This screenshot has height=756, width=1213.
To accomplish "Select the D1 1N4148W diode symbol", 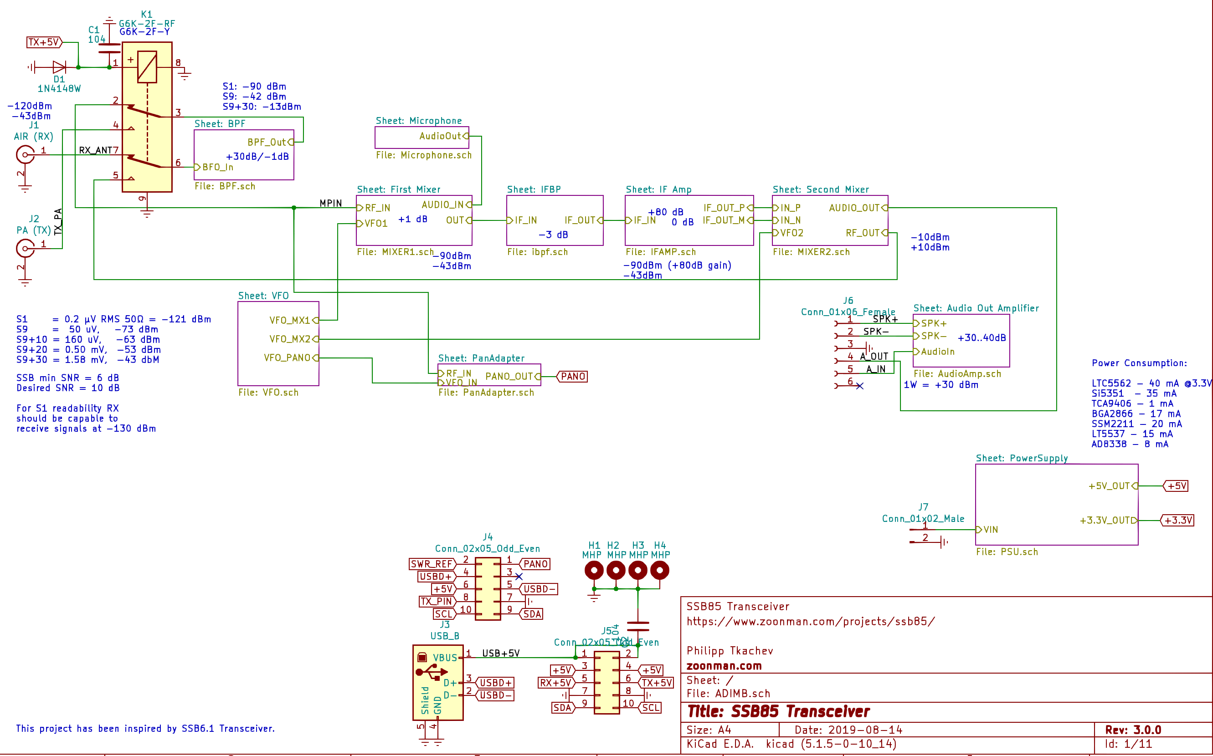I will pos(59,67).
